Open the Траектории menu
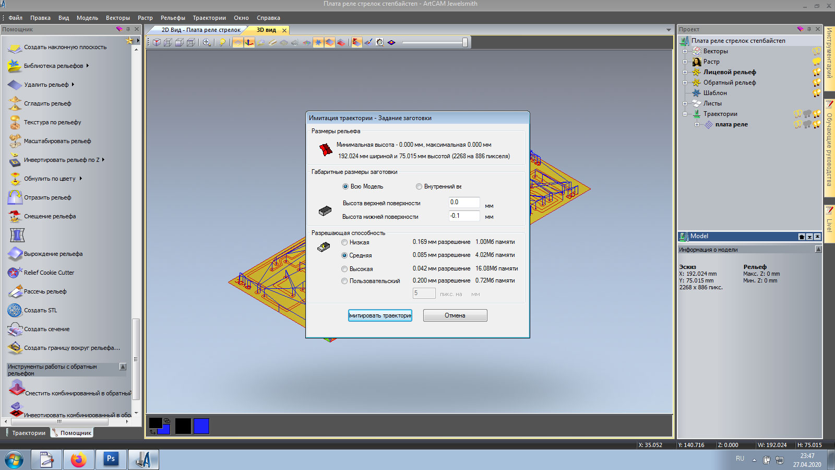 click(x=209, y=18)
